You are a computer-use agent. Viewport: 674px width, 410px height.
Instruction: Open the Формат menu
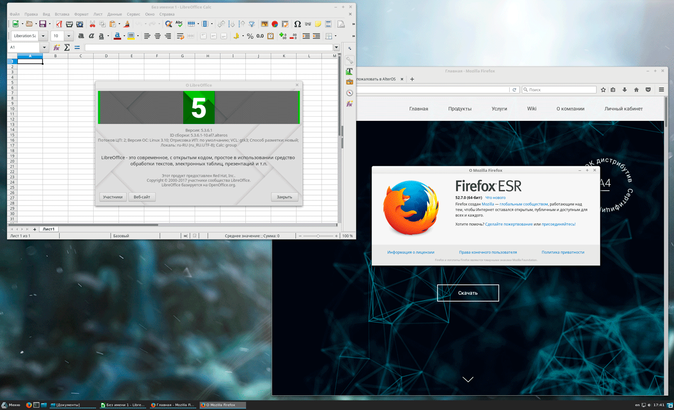coord(82,14)
